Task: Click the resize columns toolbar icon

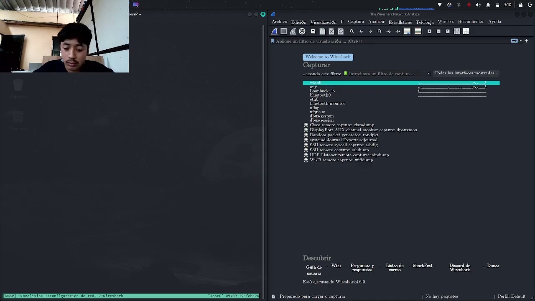Action: pyautogui.click(x=457, y=31)
